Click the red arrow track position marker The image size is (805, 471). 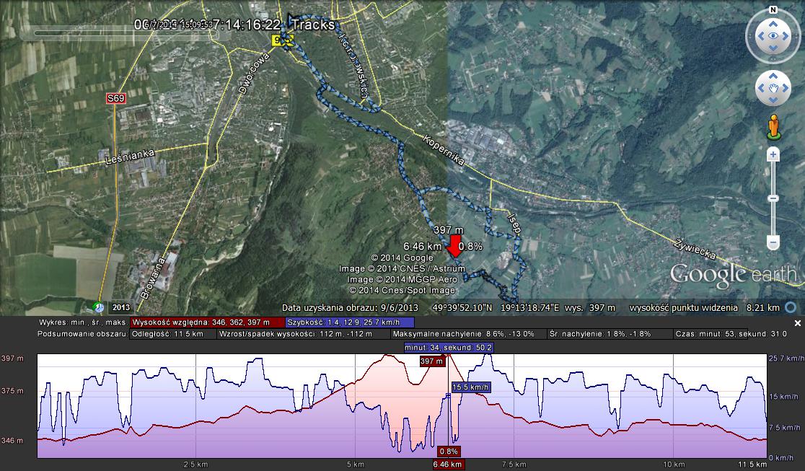(x=455, y=245)
